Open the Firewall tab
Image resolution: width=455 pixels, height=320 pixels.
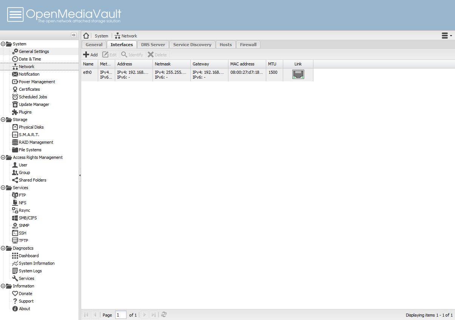[x=248, y=45]
